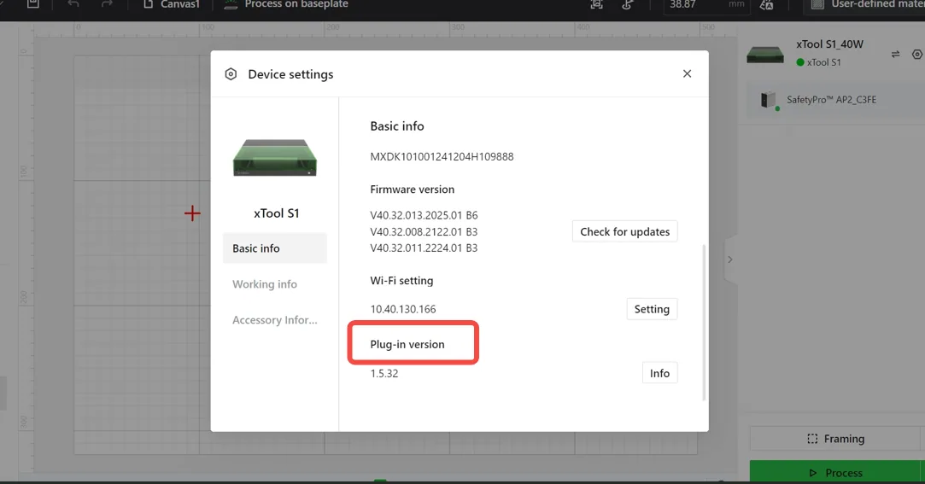Click the Framing button
Viewport: 925px width, 484px height.
point(835,439)
